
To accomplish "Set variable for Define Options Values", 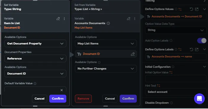I will (180, 9).
